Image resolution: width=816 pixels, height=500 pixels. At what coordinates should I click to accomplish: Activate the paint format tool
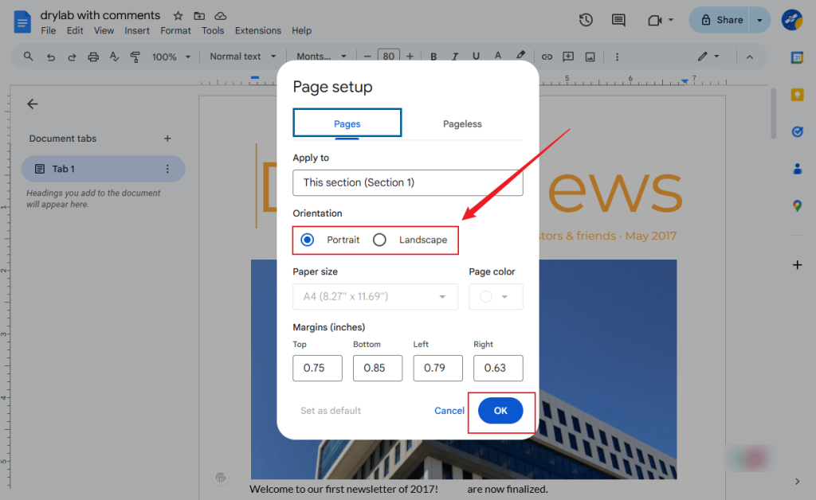pos(135,56)
